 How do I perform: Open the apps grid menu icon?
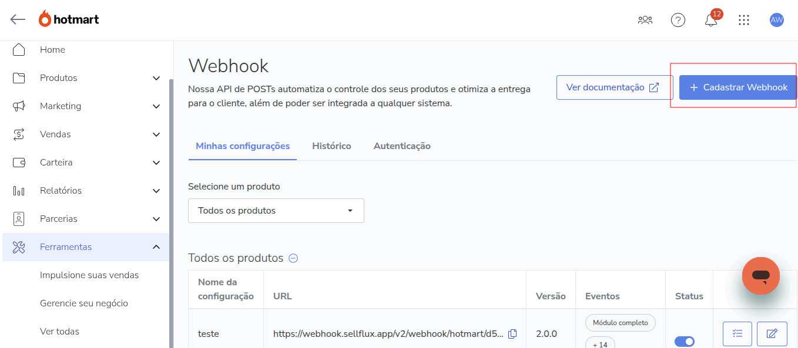(744, 20)
